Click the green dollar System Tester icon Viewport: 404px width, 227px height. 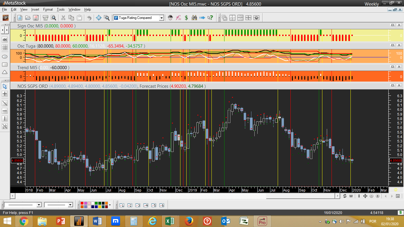click(186, 18)
